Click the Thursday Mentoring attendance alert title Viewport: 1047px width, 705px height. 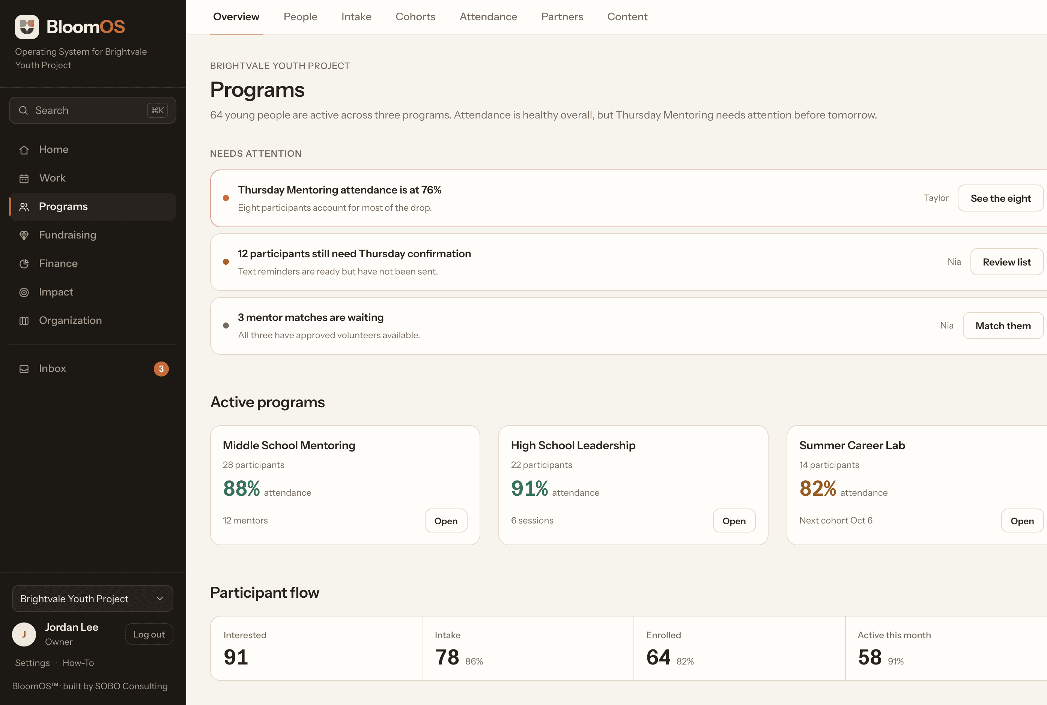tap(339, 190)
